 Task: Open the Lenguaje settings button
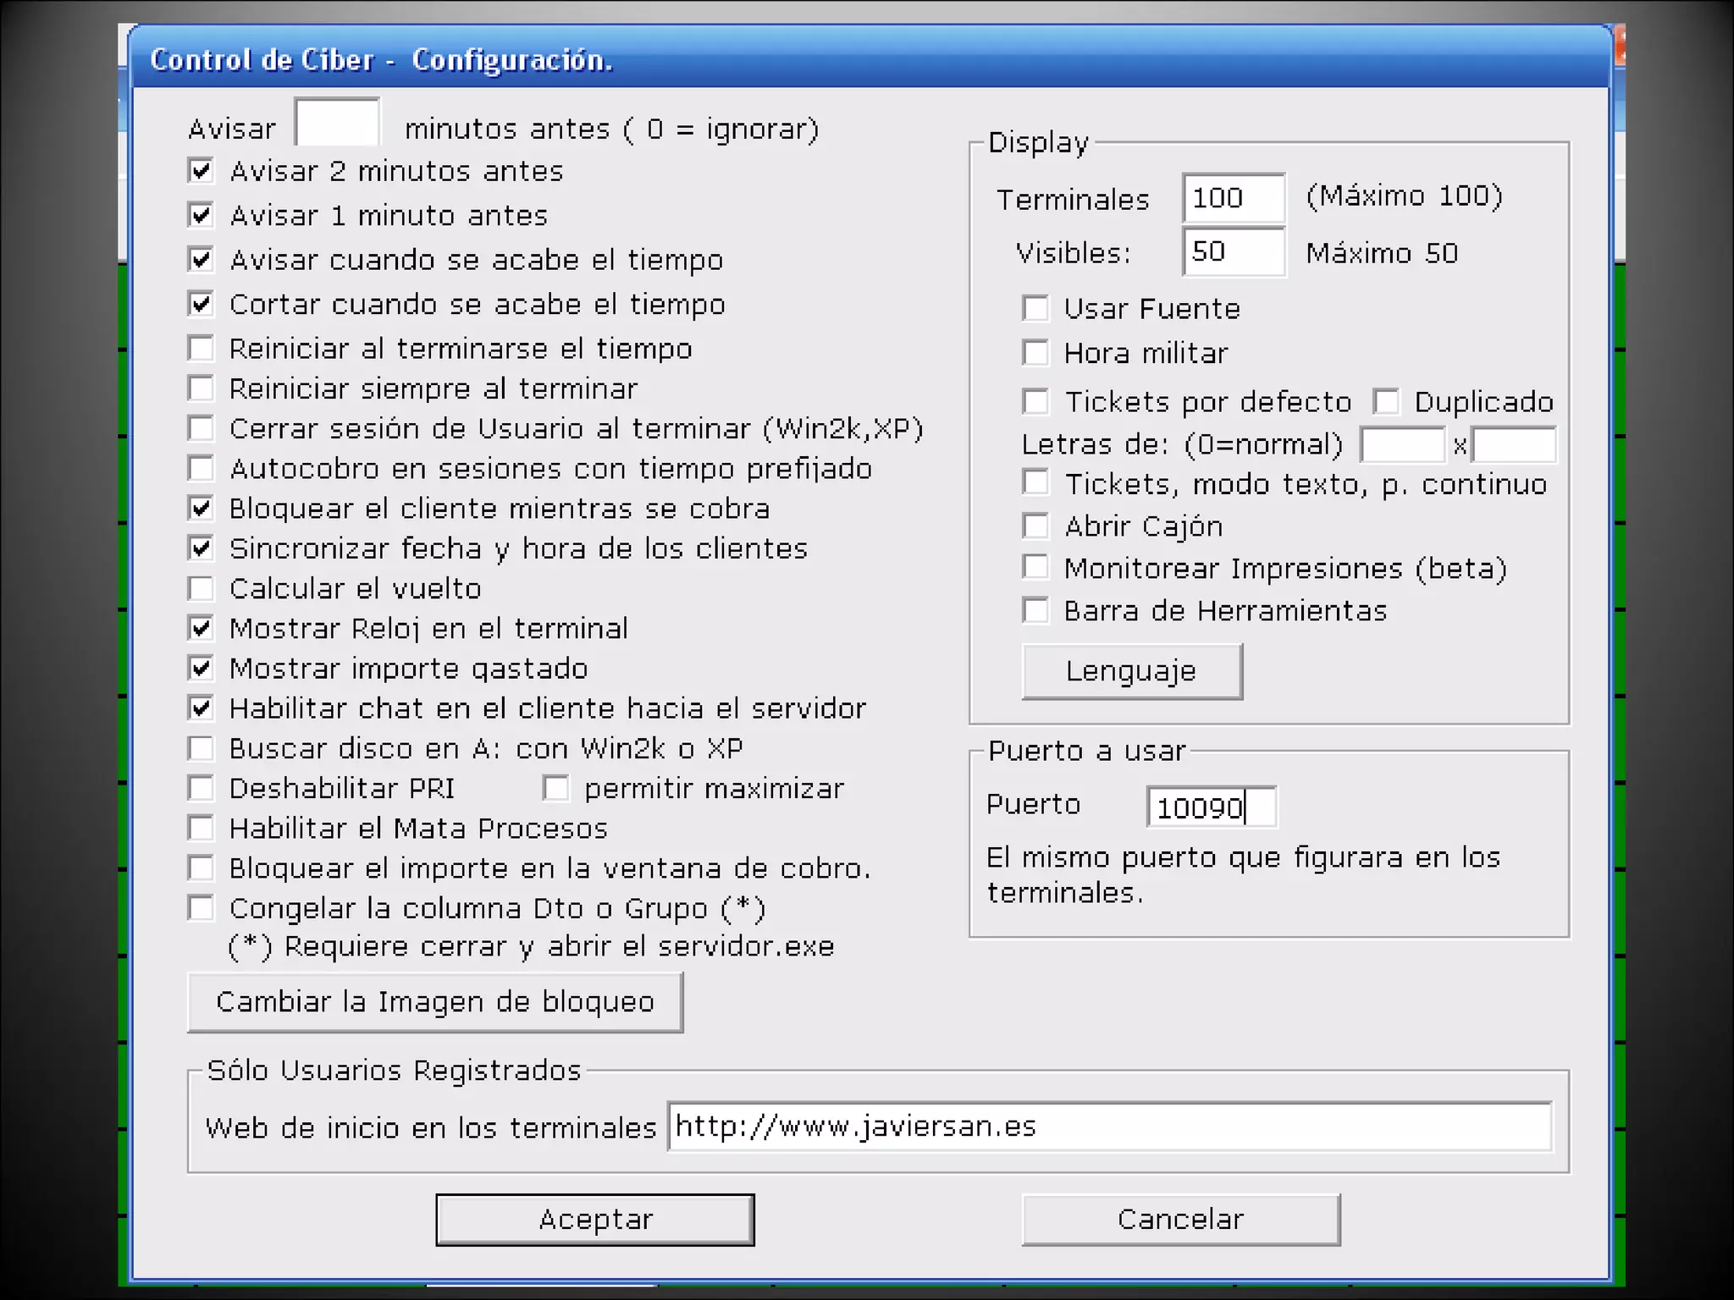tap(1132, 671)
